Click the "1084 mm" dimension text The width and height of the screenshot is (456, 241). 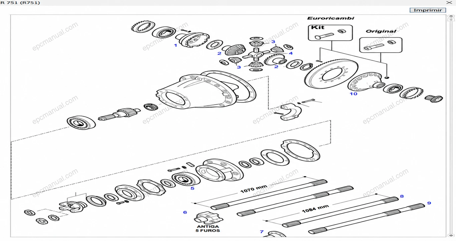315,209
